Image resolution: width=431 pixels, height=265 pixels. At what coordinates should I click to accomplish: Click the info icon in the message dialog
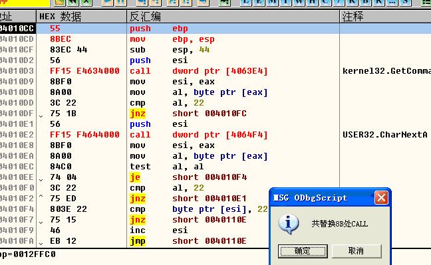(289, 224)
